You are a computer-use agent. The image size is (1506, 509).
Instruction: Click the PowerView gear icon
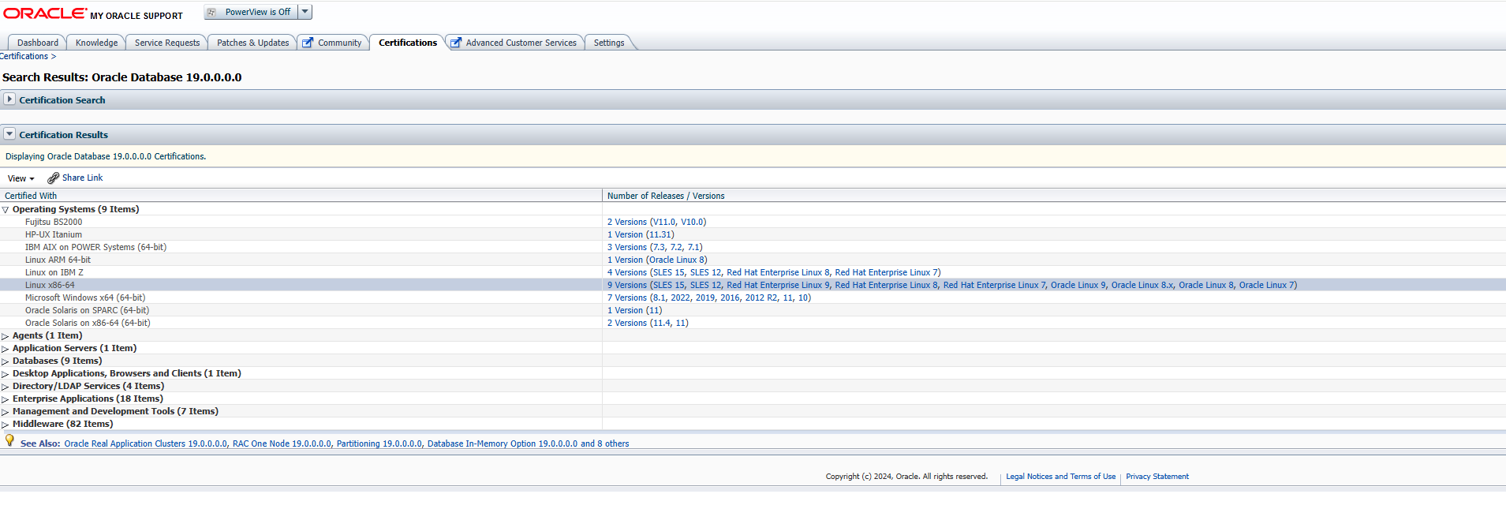point(211,12)
